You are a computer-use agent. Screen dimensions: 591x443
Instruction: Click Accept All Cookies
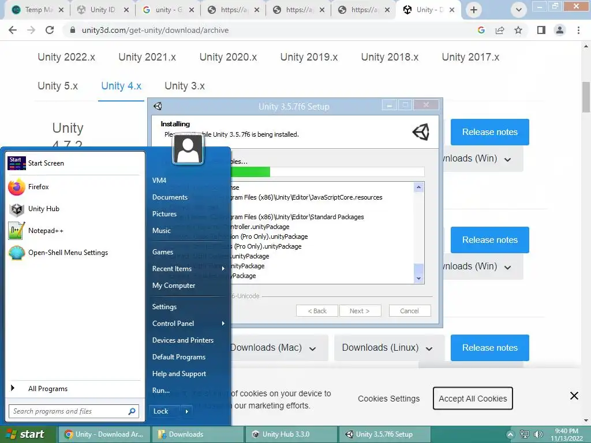473,399
